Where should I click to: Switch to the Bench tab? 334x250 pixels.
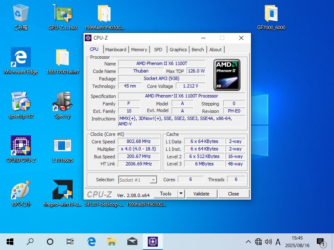pyautogui.click(x=197, y=50)
